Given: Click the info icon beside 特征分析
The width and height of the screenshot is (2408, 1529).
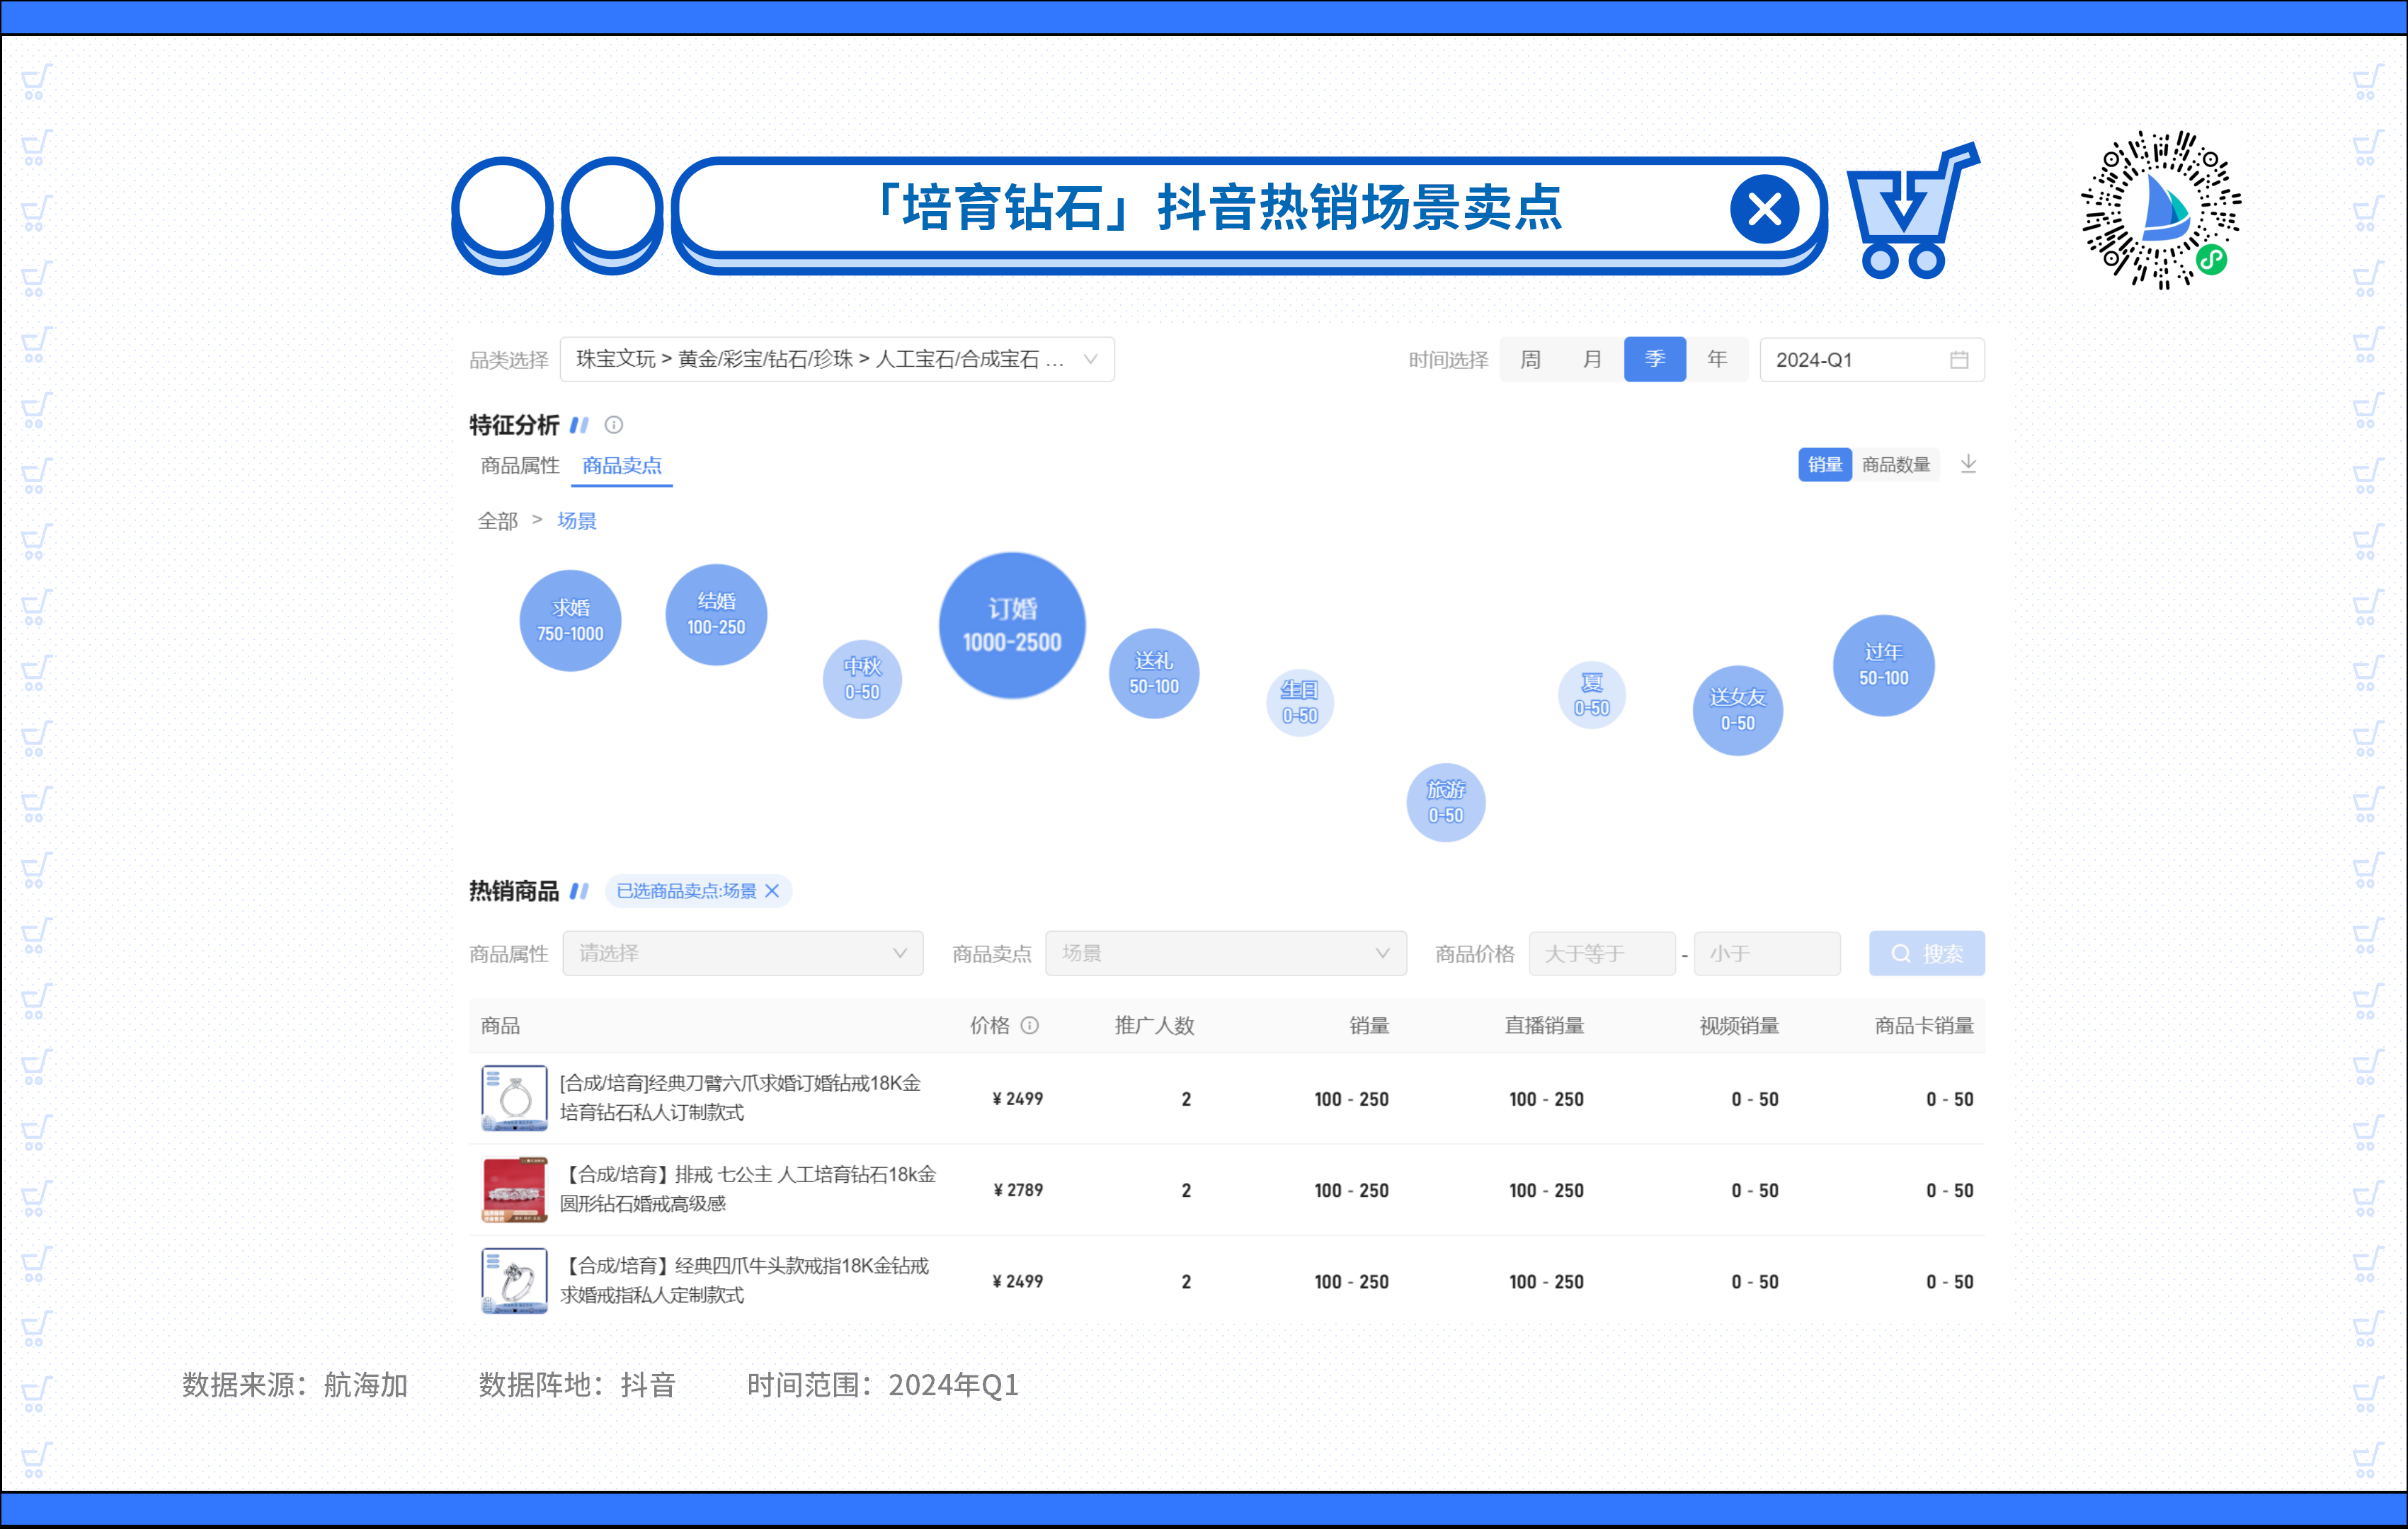Looking at the screenshot, I should [614, 425].
